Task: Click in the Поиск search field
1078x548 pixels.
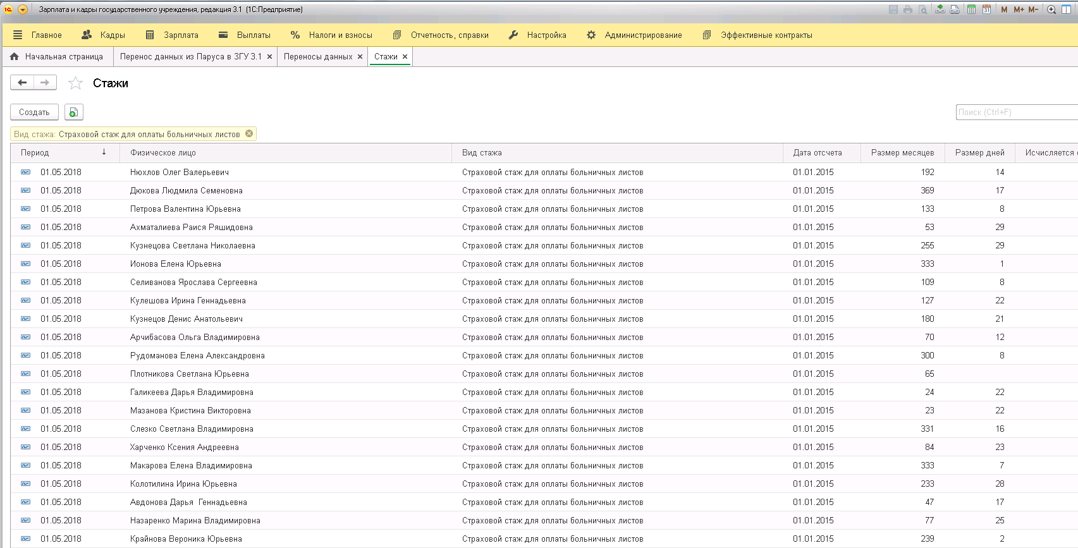Action: pos(1015,113)
